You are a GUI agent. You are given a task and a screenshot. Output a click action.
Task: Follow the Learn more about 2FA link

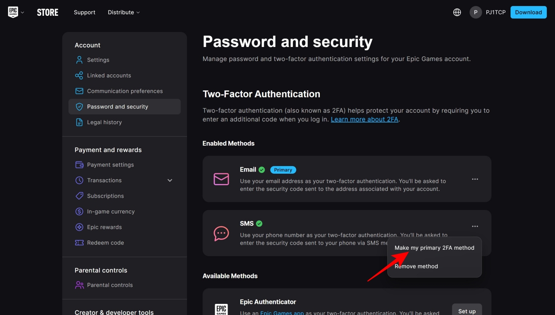[x=365, y=120]
